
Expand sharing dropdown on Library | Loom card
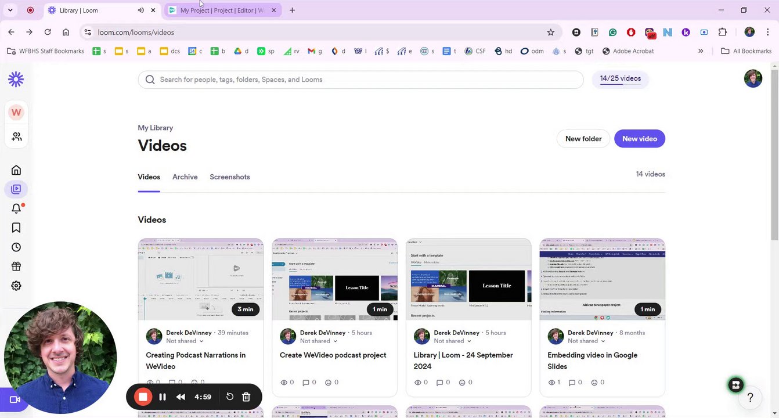[x=469, y=341]
